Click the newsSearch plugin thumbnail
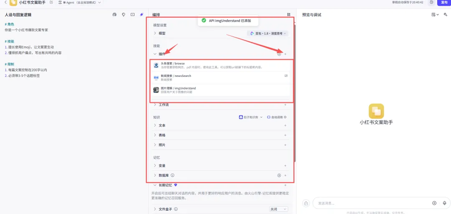Image resolution: width=451 pixels, height=214 pixels. coord(156,77)
